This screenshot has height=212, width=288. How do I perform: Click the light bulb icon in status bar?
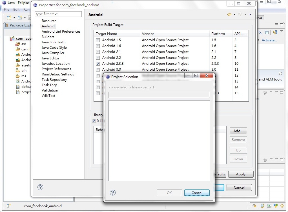tap(262, 206)
